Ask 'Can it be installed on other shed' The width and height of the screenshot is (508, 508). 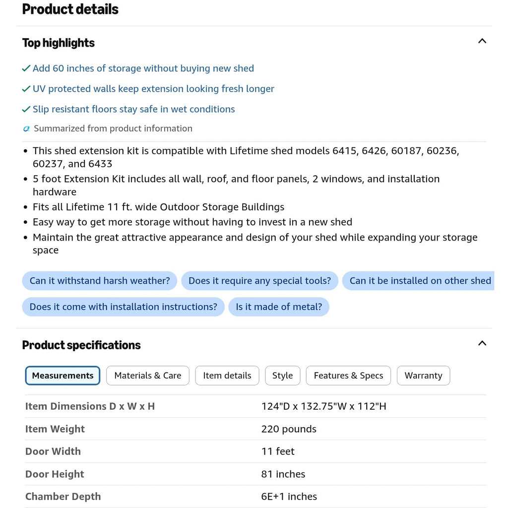click(418, 281)
